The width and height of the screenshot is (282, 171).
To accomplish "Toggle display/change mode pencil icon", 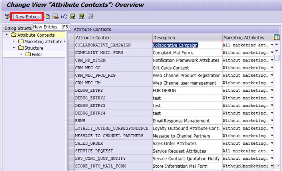I will click(7, 17).
